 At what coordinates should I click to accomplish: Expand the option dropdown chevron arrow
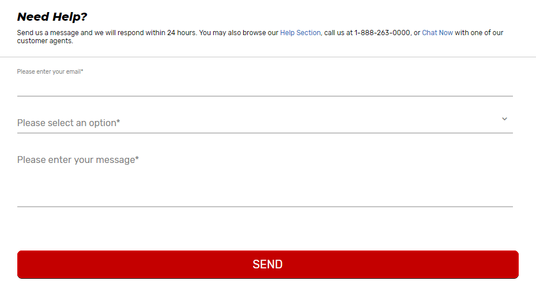pos(504,119)
